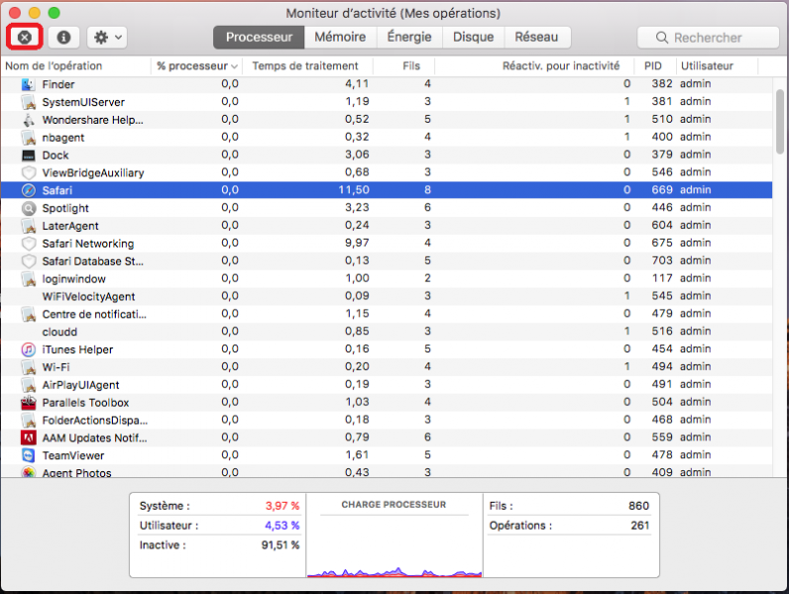Screen dimensions: 789x594
Task: Click the Opérations total 261
Action: pyautogui.click(x=639, y=525)
